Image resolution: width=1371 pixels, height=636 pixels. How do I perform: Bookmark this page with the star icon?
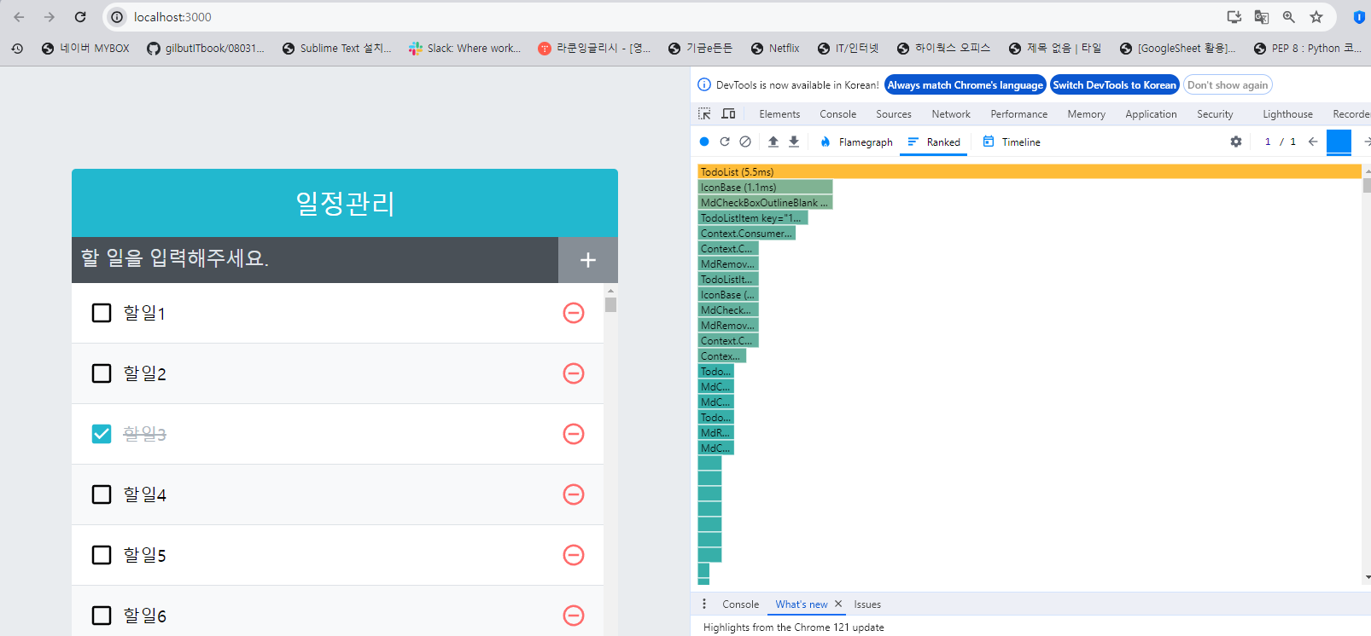click(x=1316, y=17)
